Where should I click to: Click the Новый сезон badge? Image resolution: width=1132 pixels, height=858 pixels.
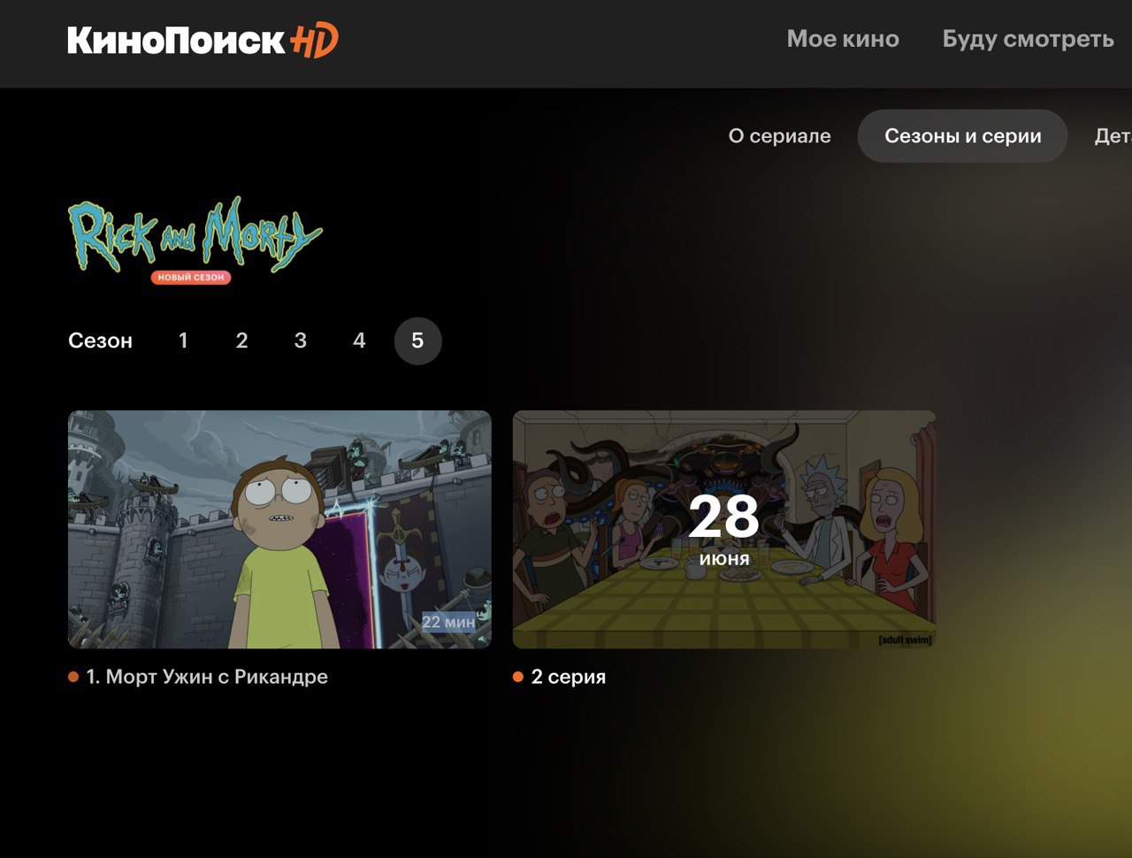point(191,277)
